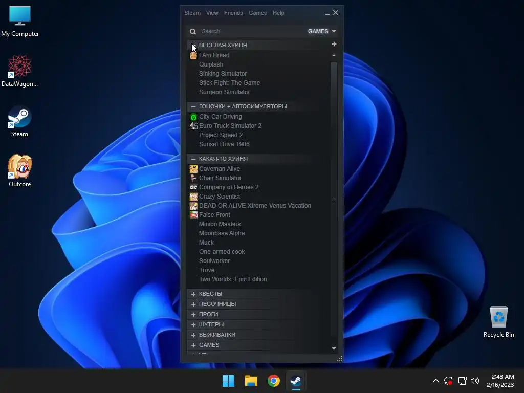Collapse the КАКАЯ-ТО ХУЙНЯ category
This screenshot has height=393, width=524.
coord(193,159)
